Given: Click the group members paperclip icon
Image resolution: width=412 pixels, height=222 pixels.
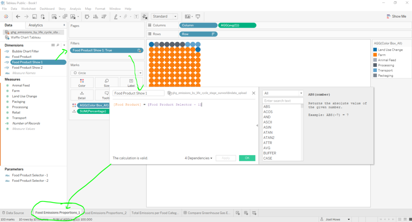Looking at the screenshot, I should (x=126, y=16).
